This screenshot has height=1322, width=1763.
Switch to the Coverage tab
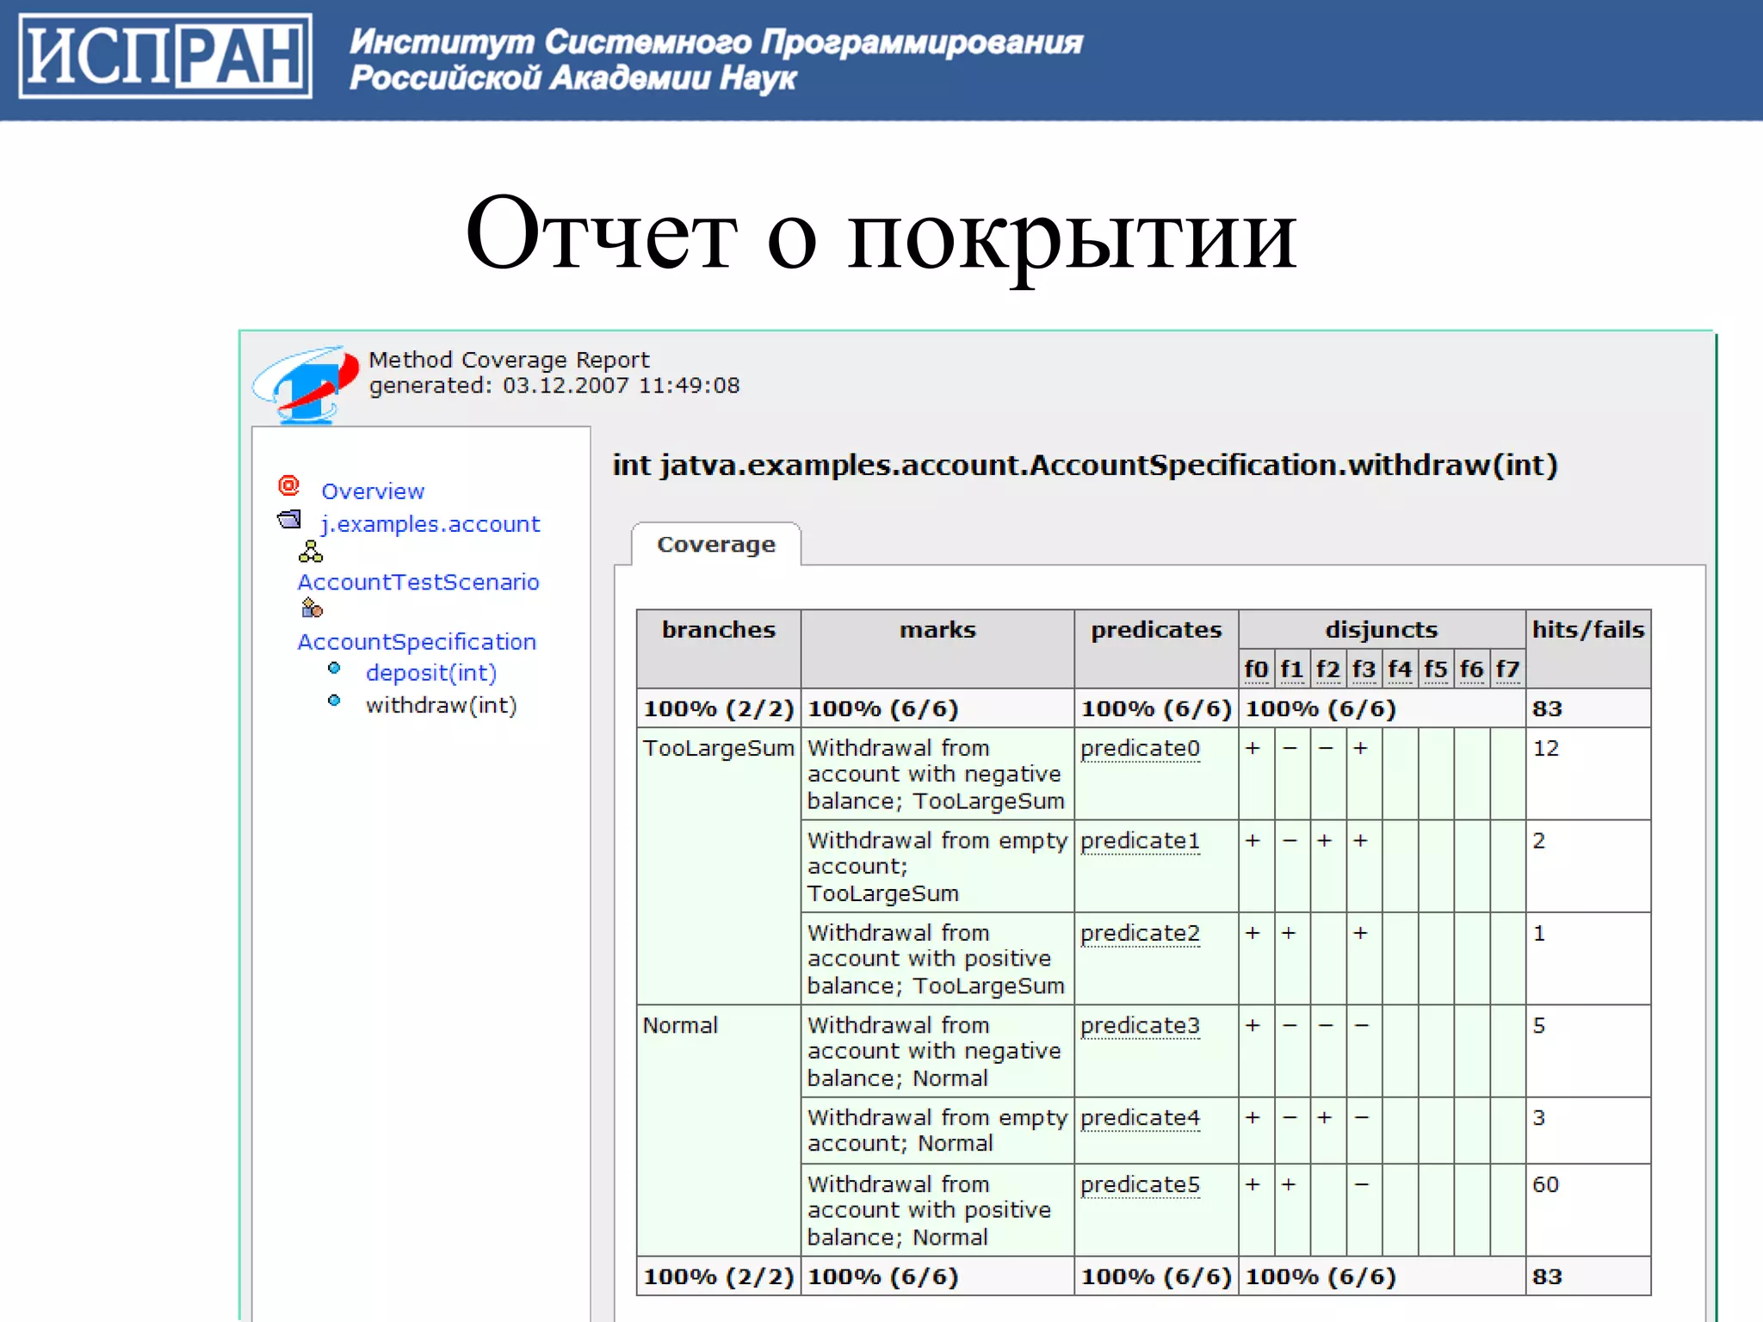tap(716, 545)
